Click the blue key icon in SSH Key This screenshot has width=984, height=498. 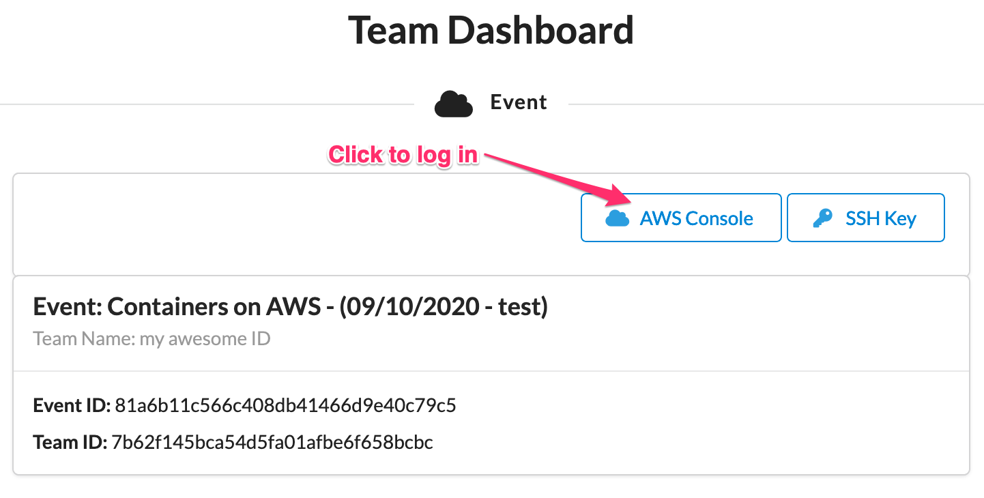coord(822,218)
